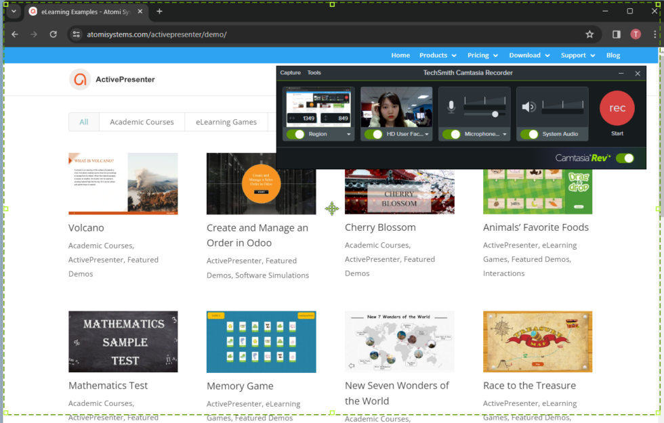Open the Chrome profile avatar icon
This screenshot has width=664, height=423.
click(x=636, y=34)
